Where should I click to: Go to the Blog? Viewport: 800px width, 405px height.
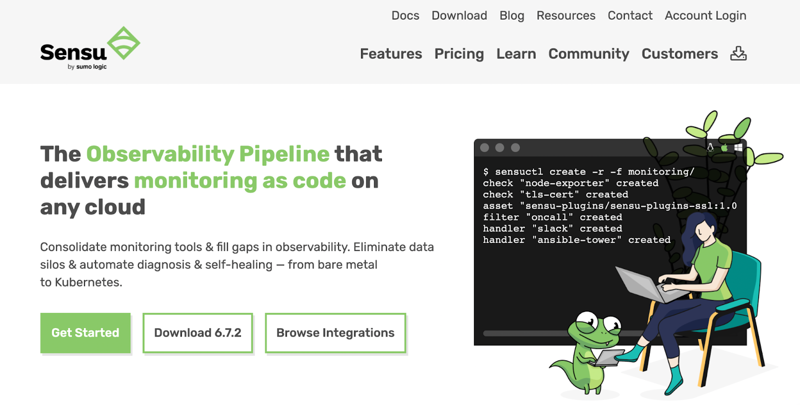[511, 15]
